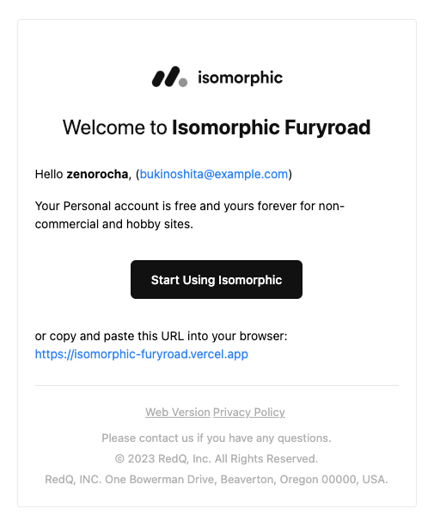Open the Privacy Policy link
Image resolution: width=434 pixels, height=528 pixels.
tap(249, 413)
